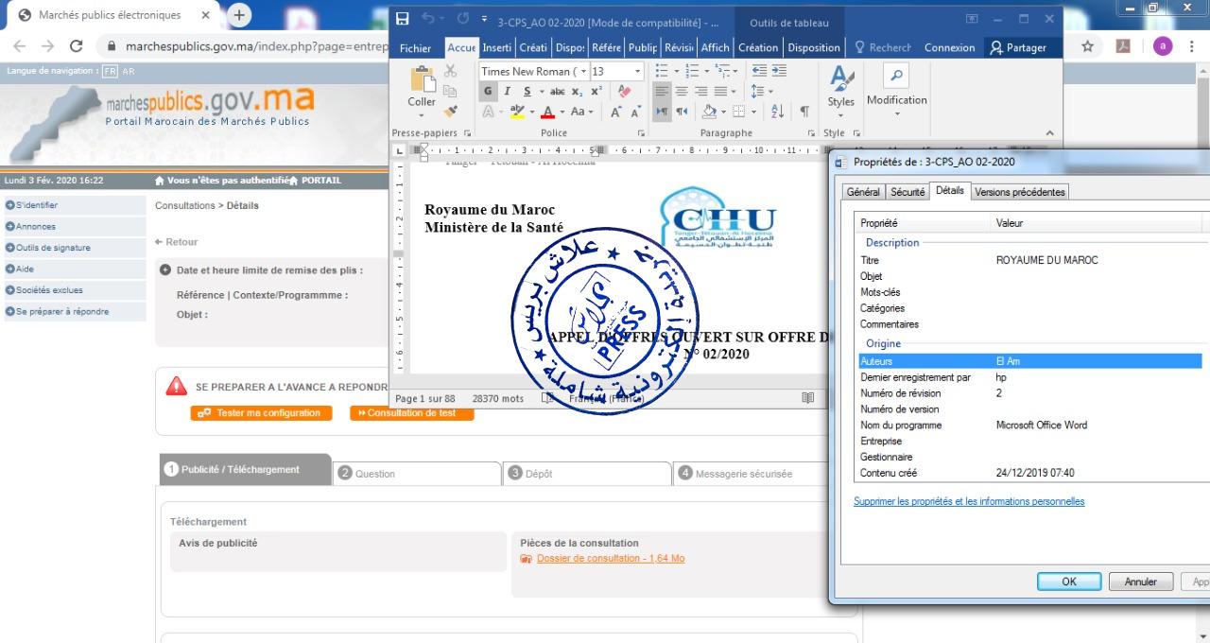1210x643 pixels.
Task: Click the Save icon in Word's title bar
Action: [403, 20]
